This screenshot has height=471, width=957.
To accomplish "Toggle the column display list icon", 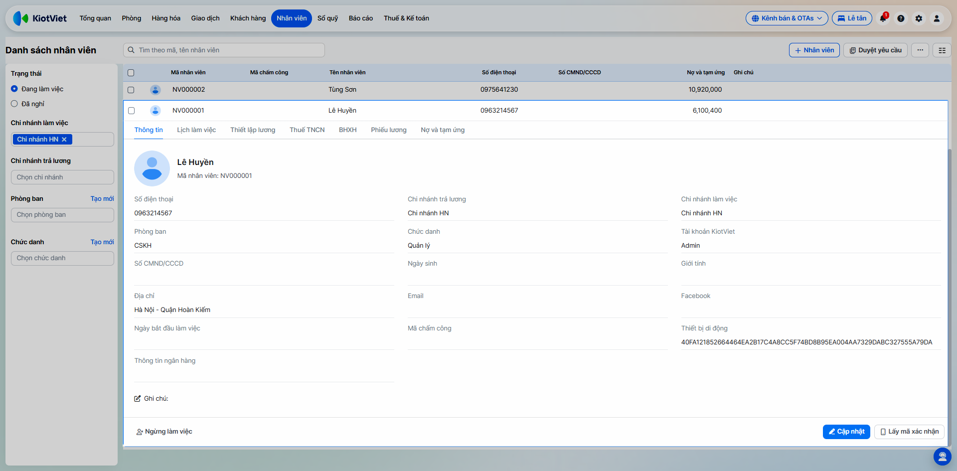I will point(942,50).
